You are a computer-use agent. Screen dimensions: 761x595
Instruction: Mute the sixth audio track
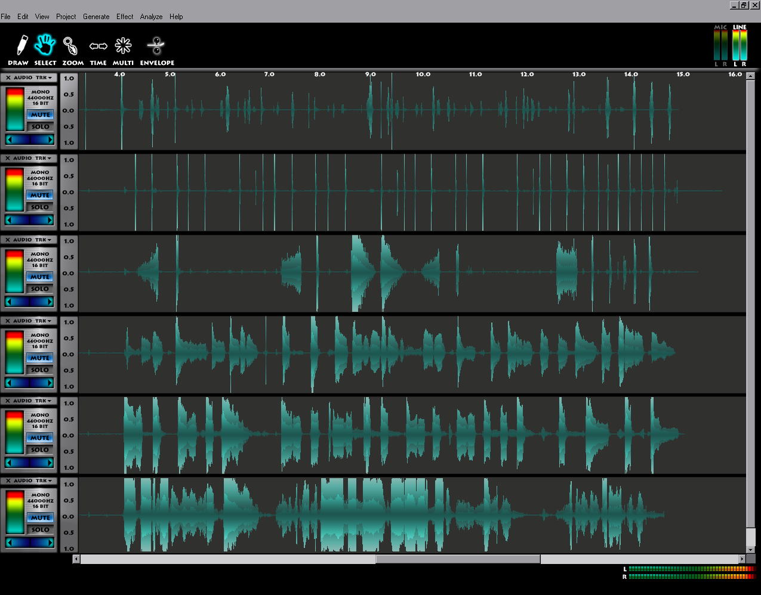point(41,517)
